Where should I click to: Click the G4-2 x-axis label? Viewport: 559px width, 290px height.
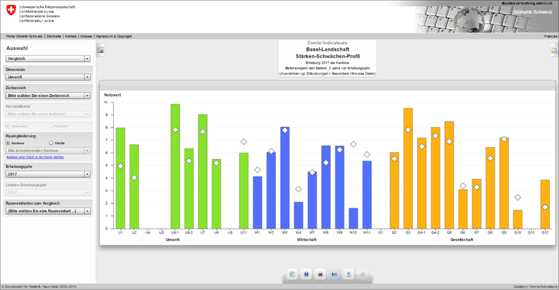click(x=435, y=232)
